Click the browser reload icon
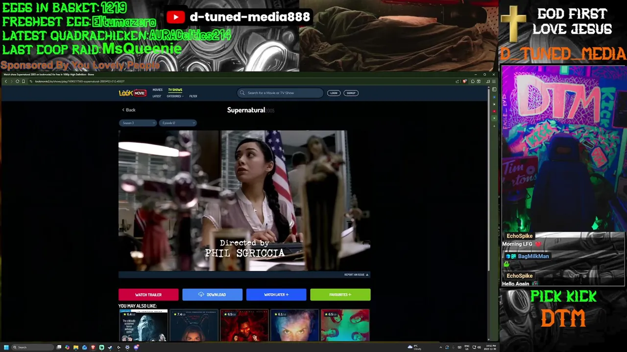The height and width of the screenshot is (352, 627). (x=17, y=81)
